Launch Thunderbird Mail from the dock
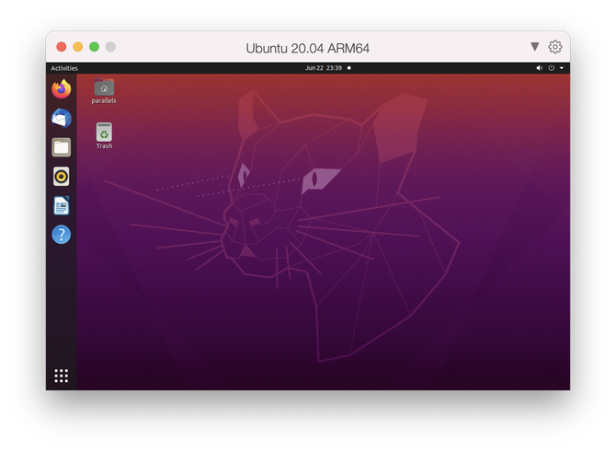Viewport: 616px width, 451px height. pyautogui.click(x=62, y=118)
